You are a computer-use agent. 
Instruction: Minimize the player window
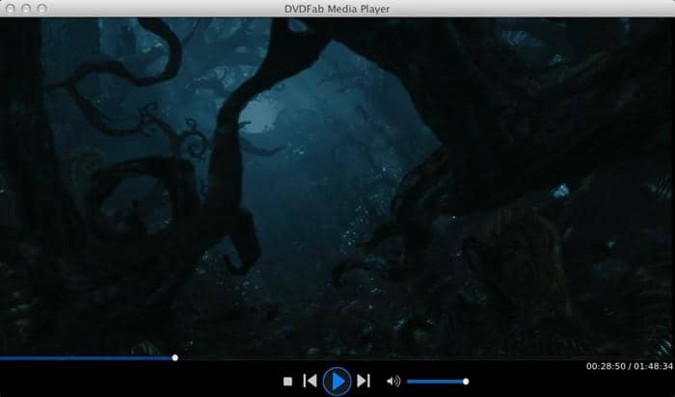coord(26,9)
